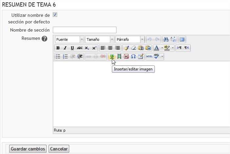Open the Fuente font dropdown
The height and width of the screenshot is (154, 230).
[82, 39]
